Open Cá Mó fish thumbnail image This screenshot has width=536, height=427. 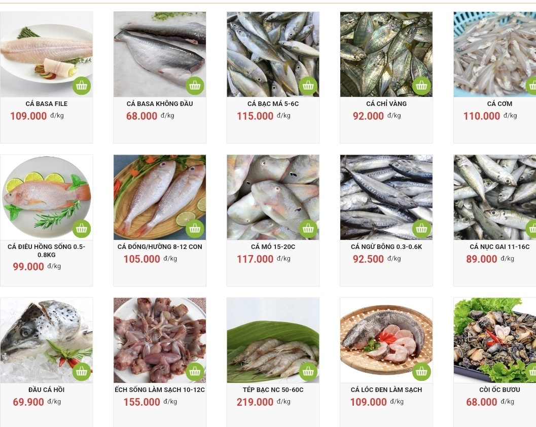click(273, 197)
